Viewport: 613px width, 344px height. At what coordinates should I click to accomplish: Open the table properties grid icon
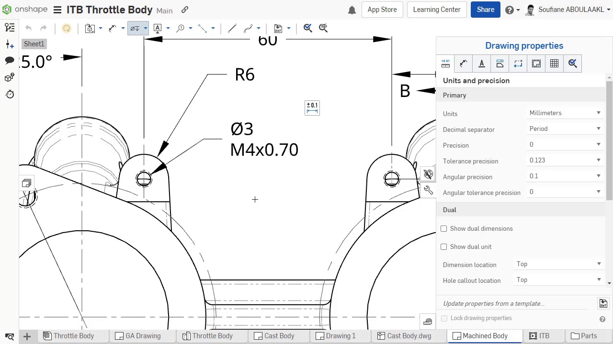point(554,64)
